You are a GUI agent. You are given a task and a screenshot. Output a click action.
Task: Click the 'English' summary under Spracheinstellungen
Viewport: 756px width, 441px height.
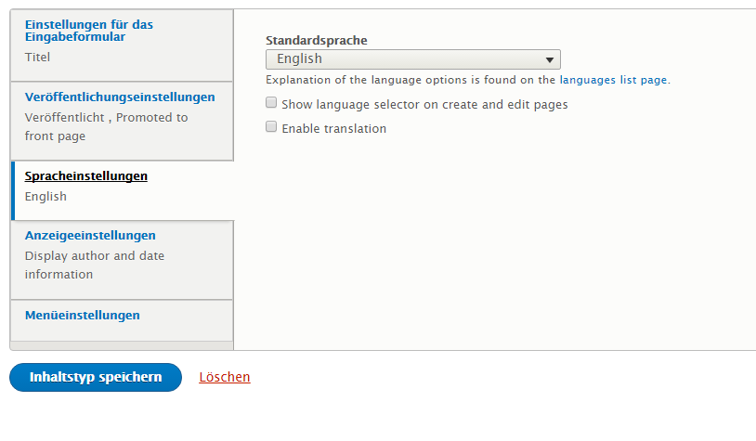[46, 196]
